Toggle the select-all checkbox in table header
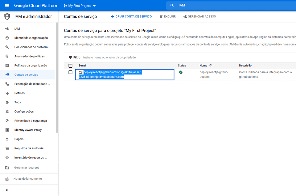Viewport: 296px width, 196px height. (70, 66)
